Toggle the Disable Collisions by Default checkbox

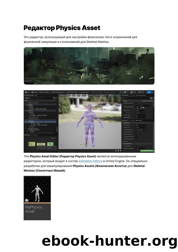[x=136, y=139]
